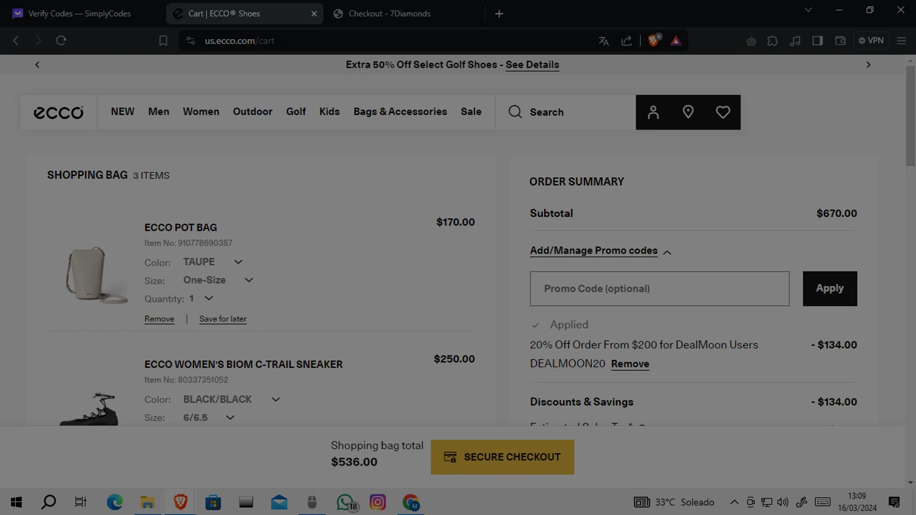
Task: Save ECCO Pot Bag for later
Action: [223, 320]
